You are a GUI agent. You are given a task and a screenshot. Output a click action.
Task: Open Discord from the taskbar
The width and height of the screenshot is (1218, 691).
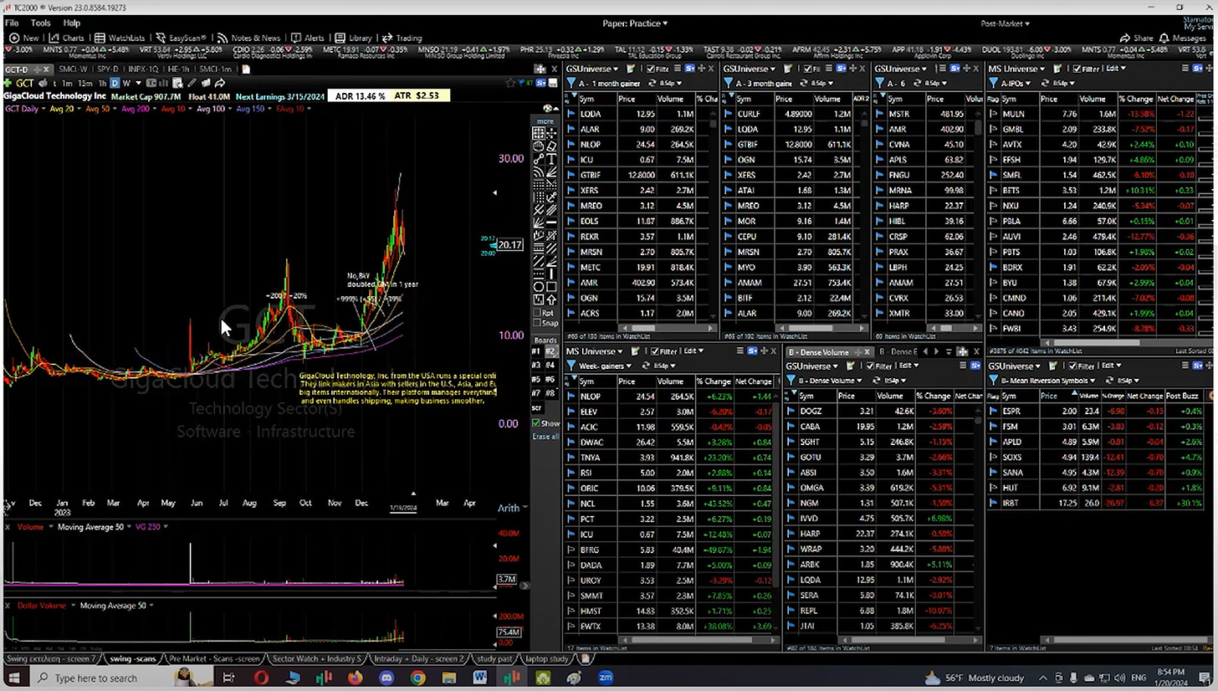tap(386, 678)
